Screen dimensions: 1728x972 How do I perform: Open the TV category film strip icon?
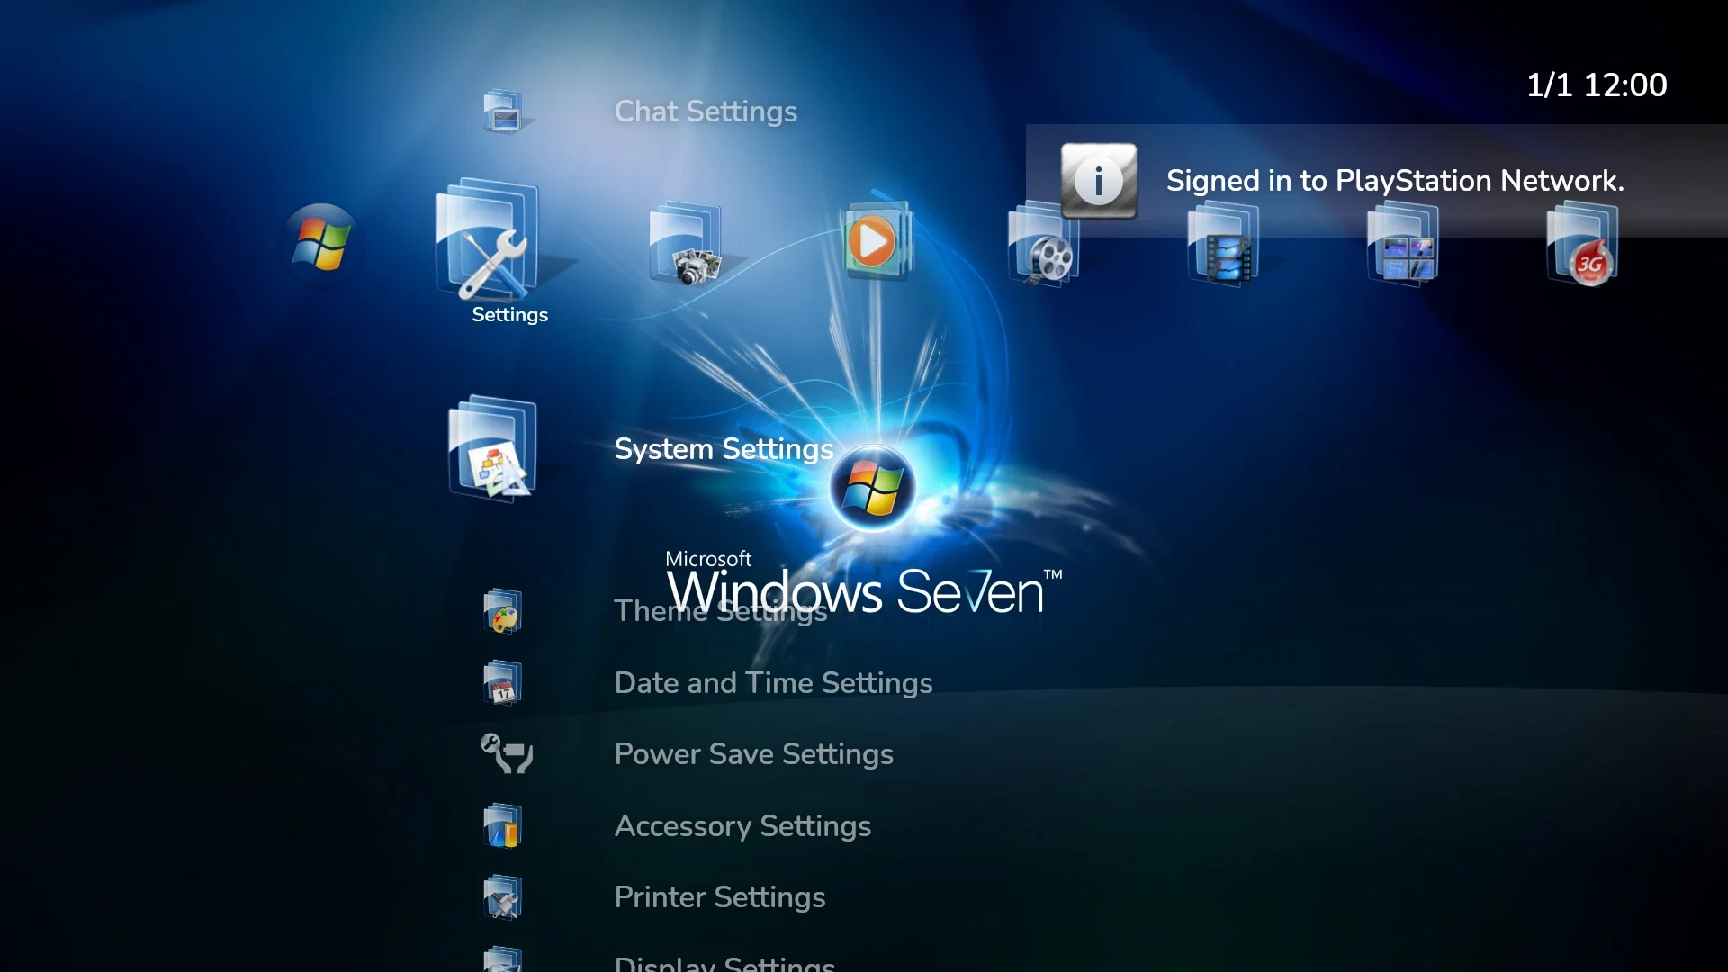pos(1223,244)
